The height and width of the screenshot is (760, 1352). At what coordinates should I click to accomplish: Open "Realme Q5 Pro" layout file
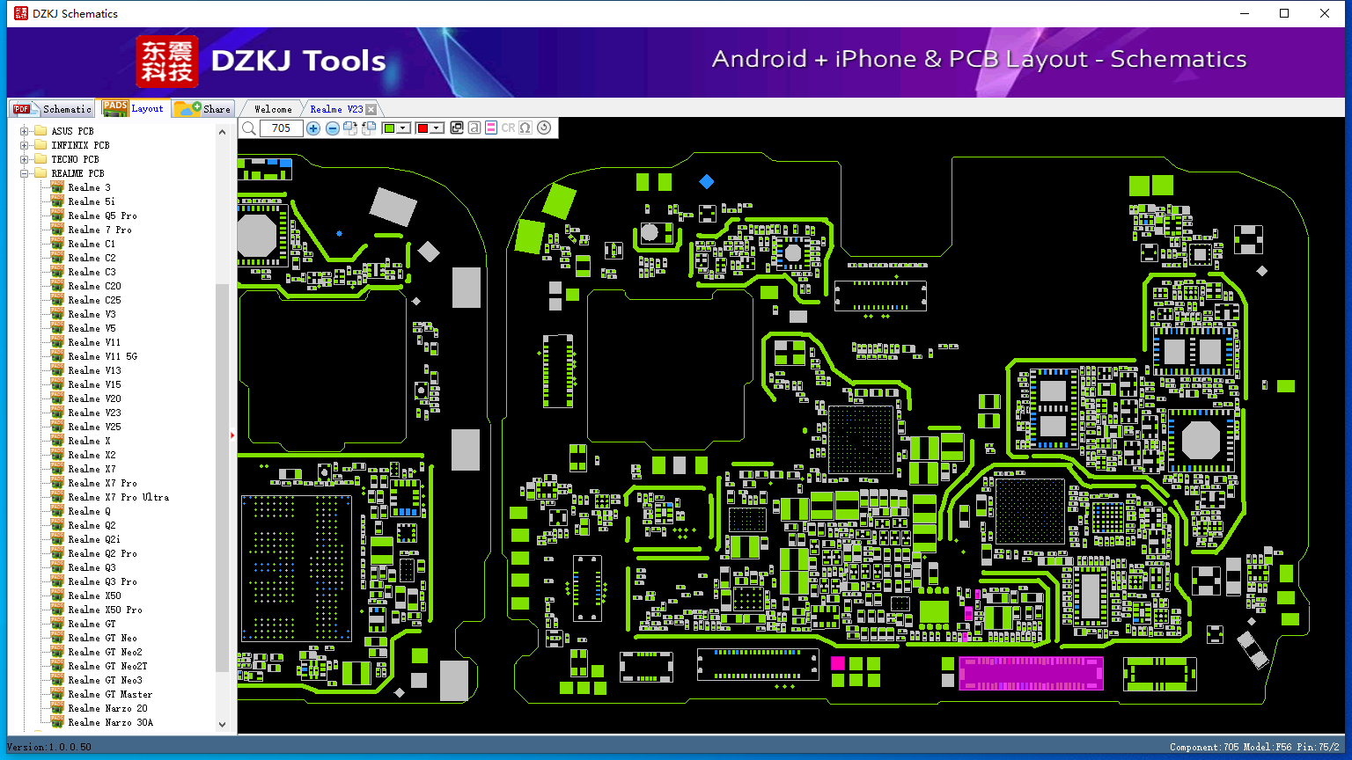[x=102, y=216]
